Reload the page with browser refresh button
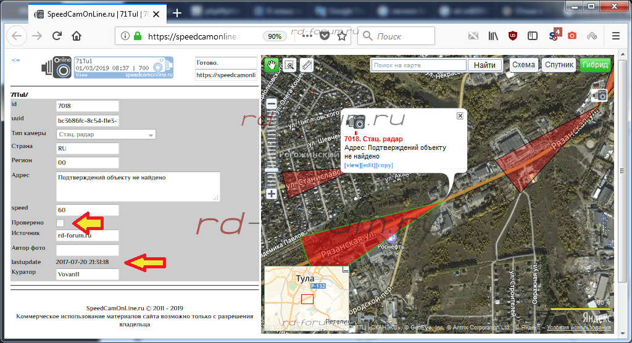This screenshot has width=632, height=343. point(57,36)
